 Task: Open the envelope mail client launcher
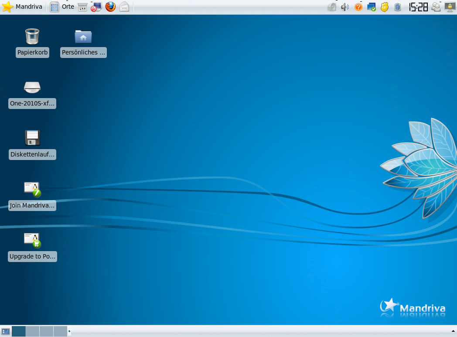point(124,7)
